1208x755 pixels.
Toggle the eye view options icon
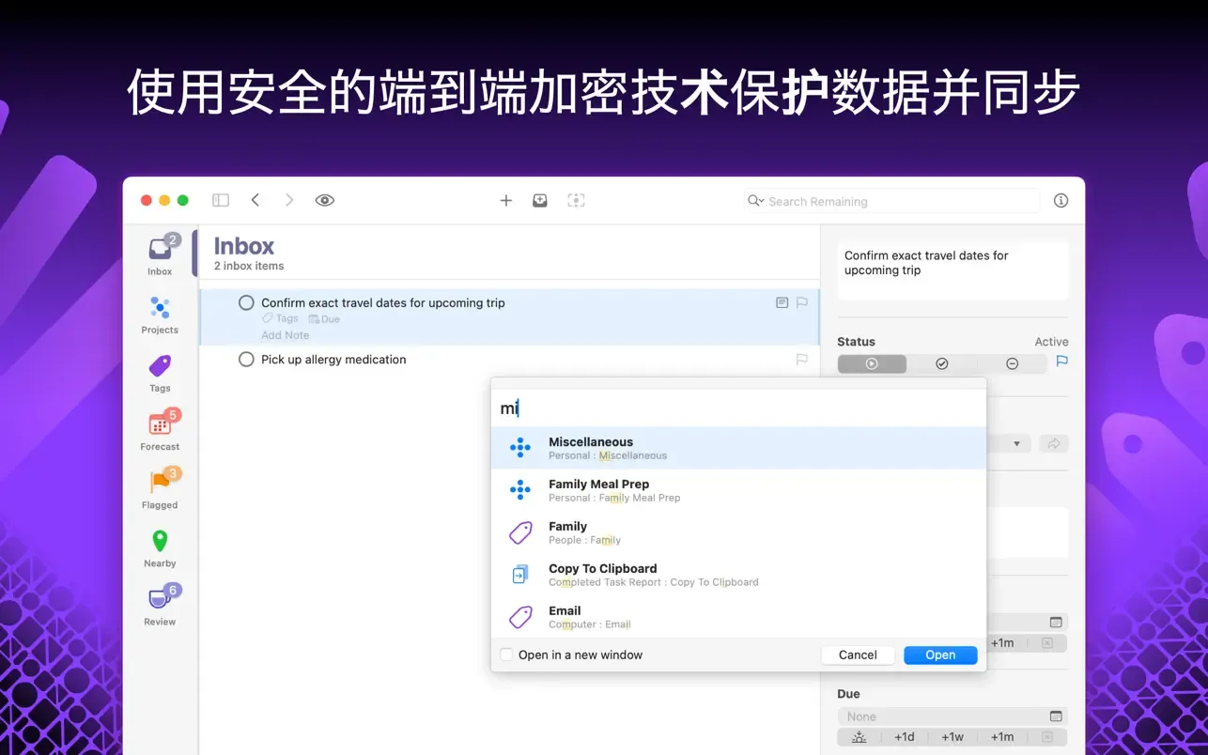(x=325, y=200)
